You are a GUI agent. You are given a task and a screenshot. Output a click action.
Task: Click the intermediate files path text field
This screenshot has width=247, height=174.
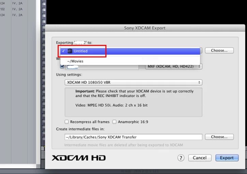[133, 137]
